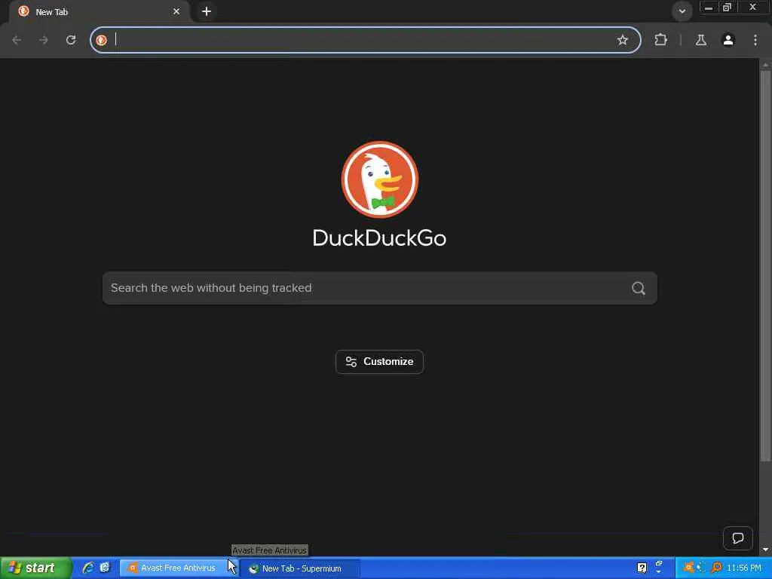This screenshot has width=772, height=579.
Task: Open the three-dot browser menu
Action: (755, 40)
